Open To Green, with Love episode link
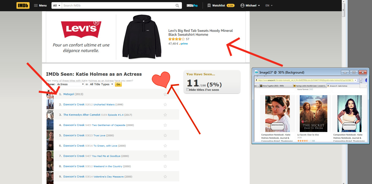The height and width of the screenshot is (184, 372). click(105, 146)
